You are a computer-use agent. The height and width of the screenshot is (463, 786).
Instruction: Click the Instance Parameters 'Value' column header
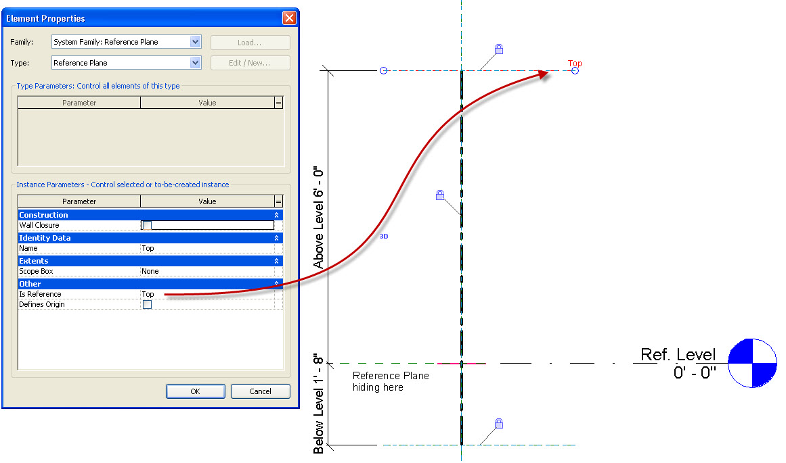click(x=207, y=201)
